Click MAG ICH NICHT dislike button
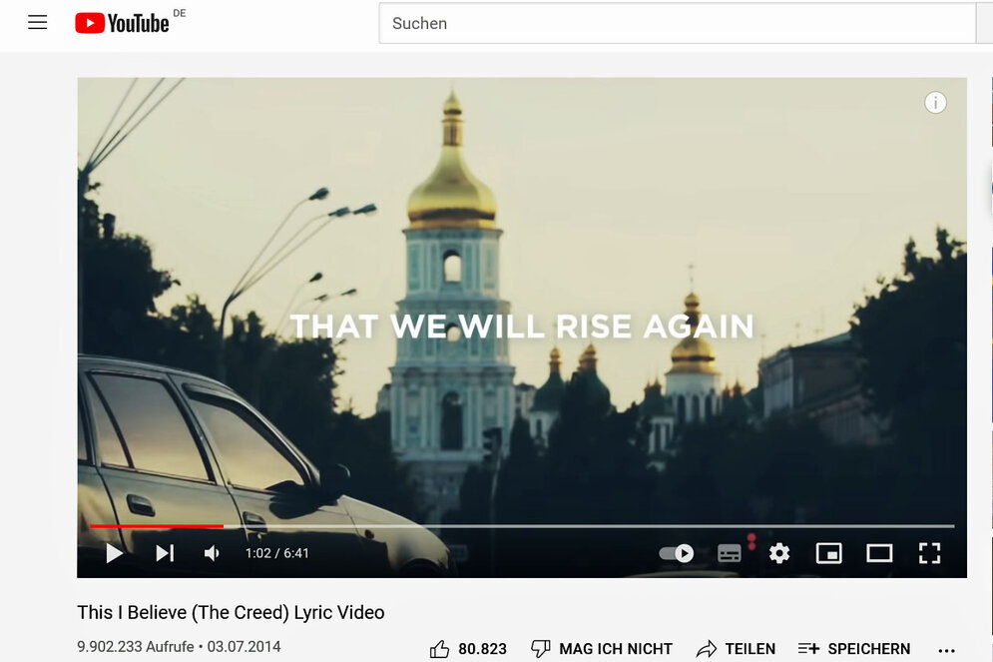993x662 pixels. 602,649
